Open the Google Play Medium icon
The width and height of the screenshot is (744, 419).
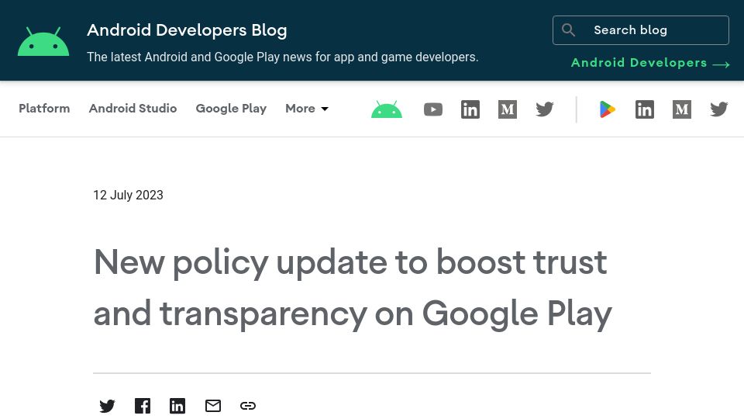click(682, 109)
